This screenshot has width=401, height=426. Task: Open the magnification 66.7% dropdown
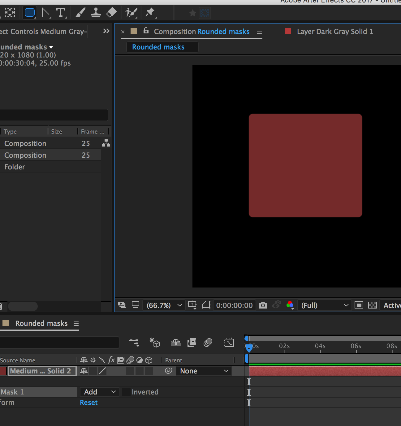[164, 305]
